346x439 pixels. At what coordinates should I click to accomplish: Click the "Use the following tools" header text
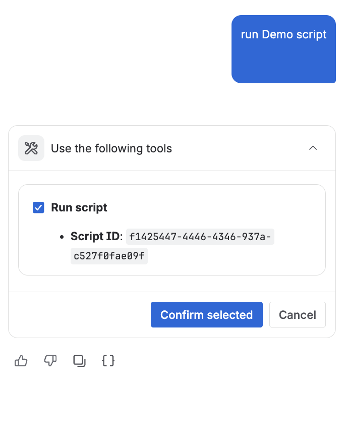pos(111,149)
